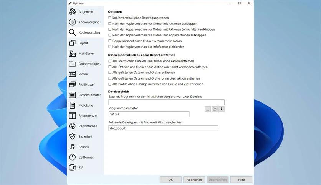Switch to the Sicherheit settings label

pyautogui.click(x=85, y=136)
